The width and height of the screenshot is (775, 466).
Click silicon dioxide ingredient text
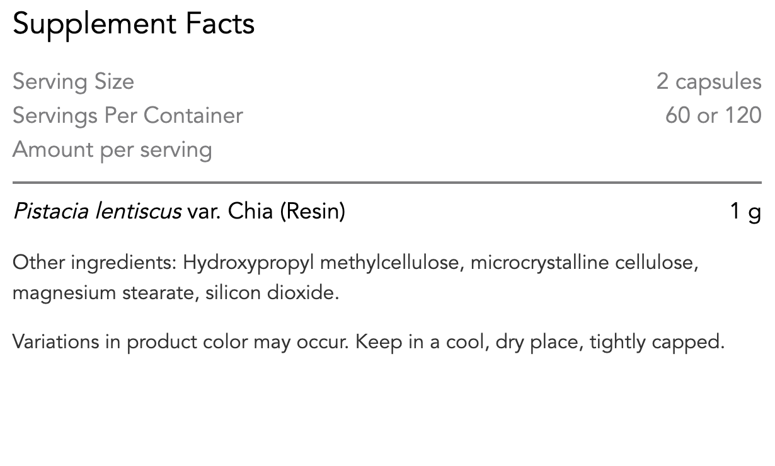tap(271, 293)
